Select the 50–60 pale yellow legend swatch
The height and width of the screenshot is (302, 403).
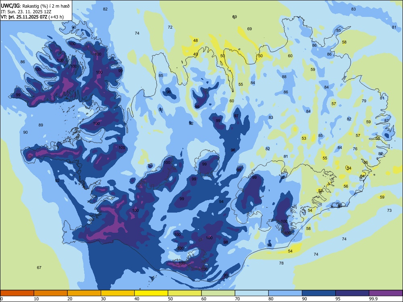185,293
